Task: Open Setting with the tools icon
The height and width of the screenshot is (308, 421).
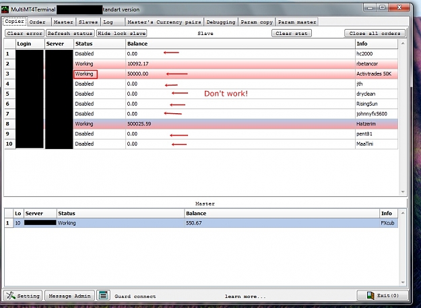Action: click(23, 296)
